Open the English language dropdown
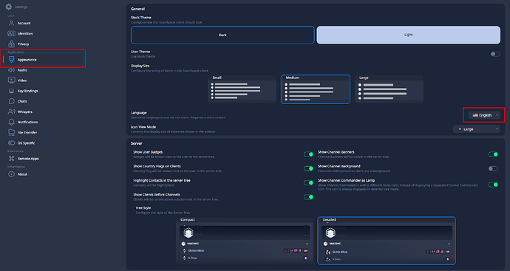This screenshot has width=510, height=271. click(x=484, y=115)
